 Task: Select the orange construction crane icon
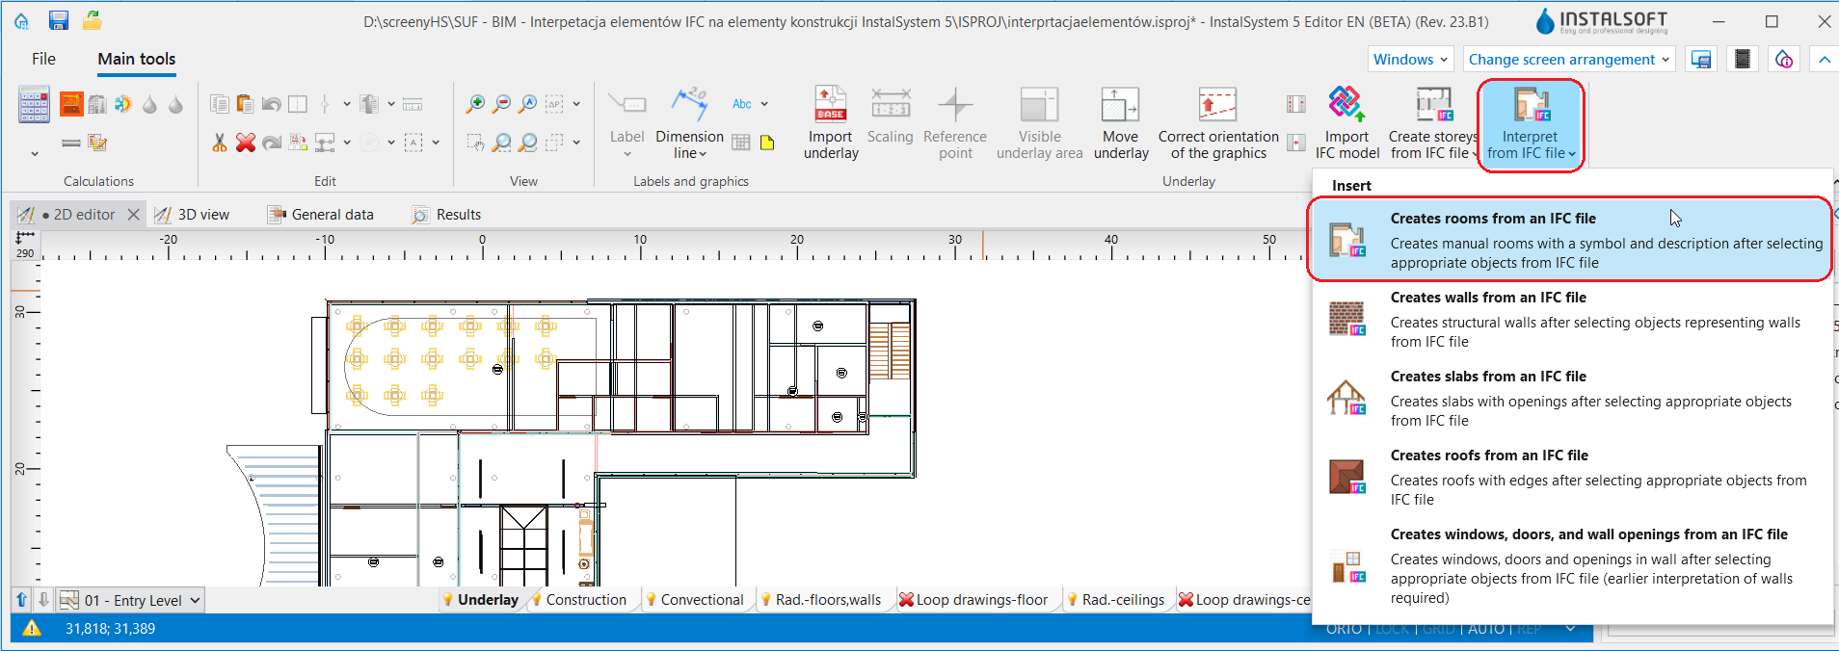(x=71, y=104)
